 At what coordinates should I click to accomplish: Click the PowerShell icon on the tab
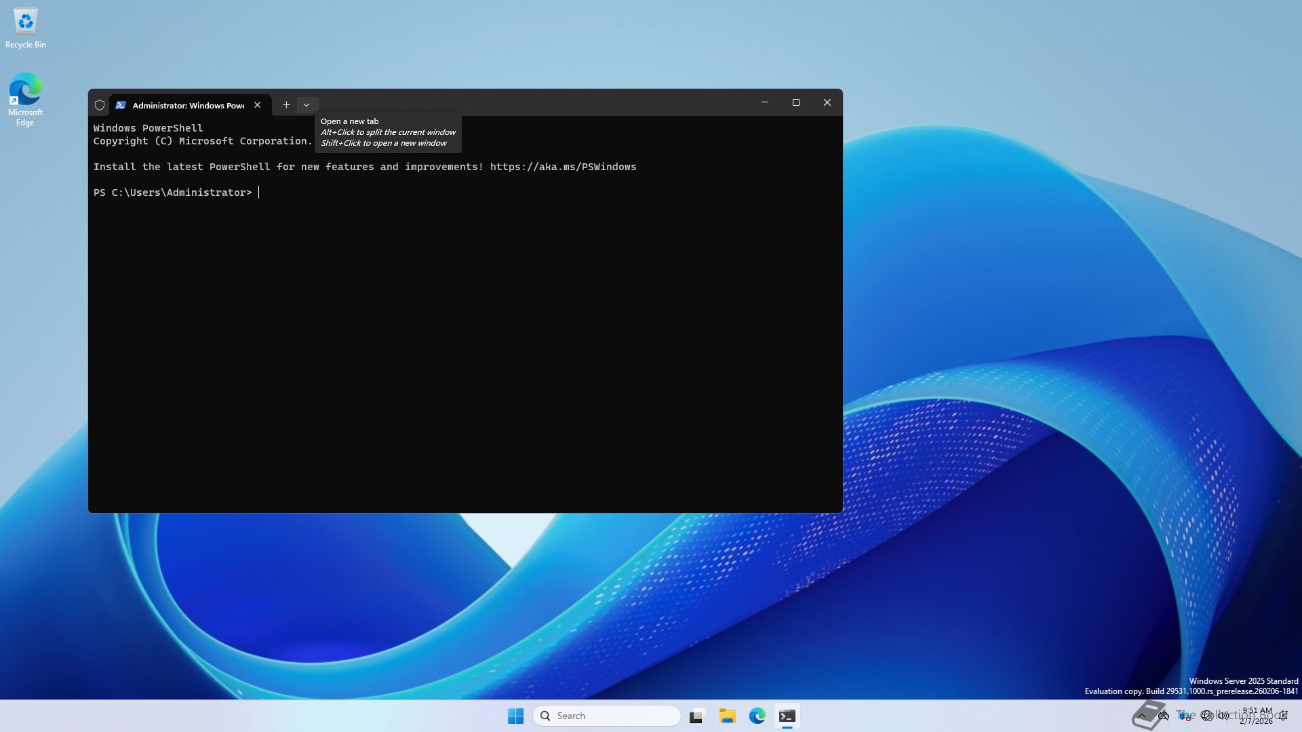(x=121, y=105)
